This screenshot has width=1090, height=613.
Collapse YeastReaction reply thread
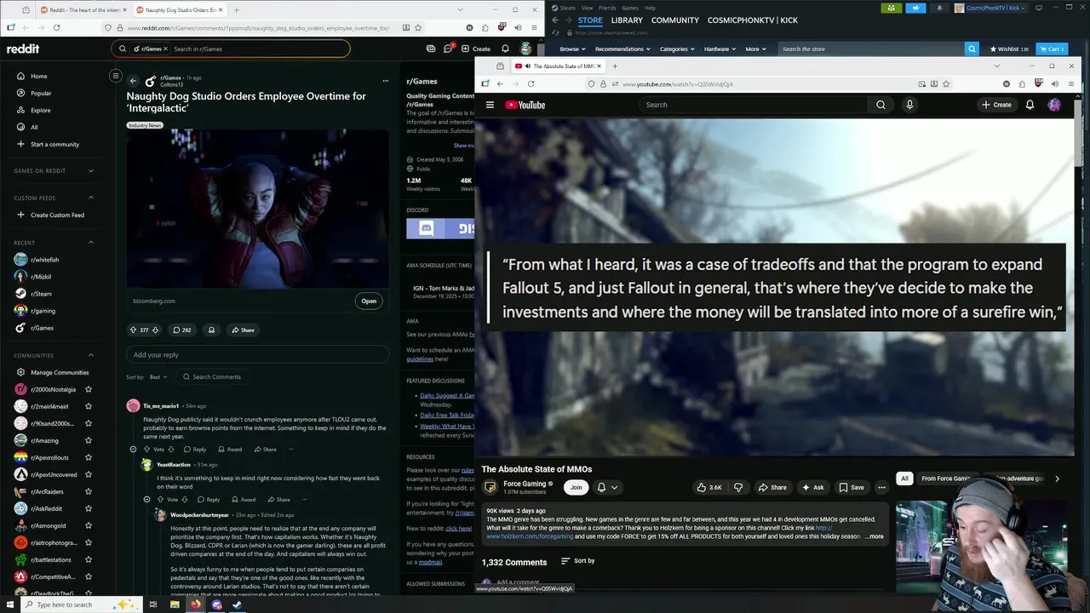(146, 500)
